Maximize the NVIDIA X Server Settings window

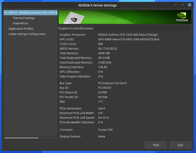tap(183, 5)
